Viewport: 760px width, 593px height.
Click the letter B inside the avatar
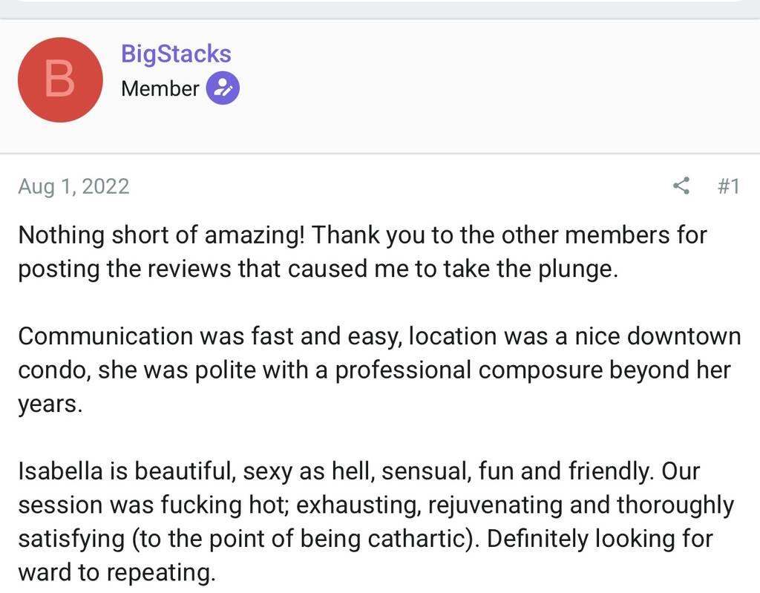59,80
